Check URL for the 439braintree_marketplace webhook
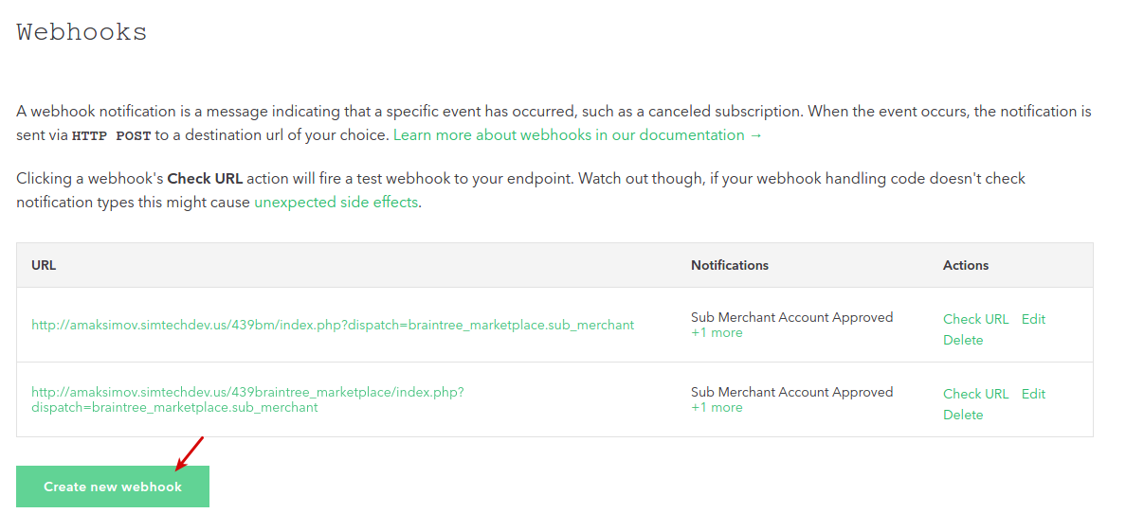Viewport: 1126px width, 531px height. (975, 394)
